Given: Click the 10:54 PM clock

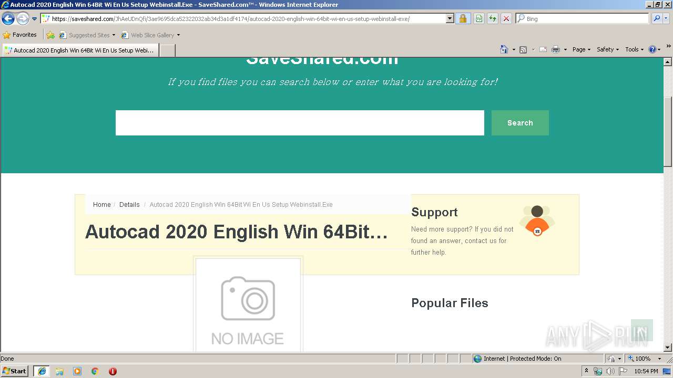Looking at the screenshot, I should [x=646, y=371].
